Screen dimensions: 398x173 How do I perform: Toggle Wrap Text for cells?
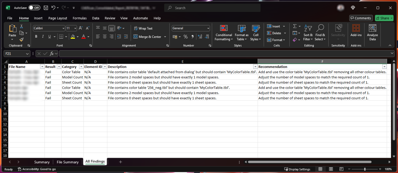[x=143, y=28]
